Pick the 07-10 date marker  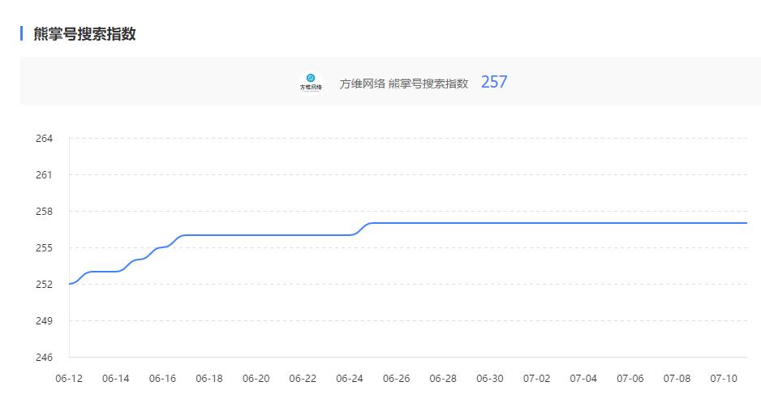click(724, 379)
